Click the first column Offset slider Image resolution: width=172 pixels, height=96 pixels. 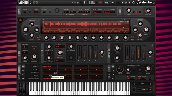(49, 69)
